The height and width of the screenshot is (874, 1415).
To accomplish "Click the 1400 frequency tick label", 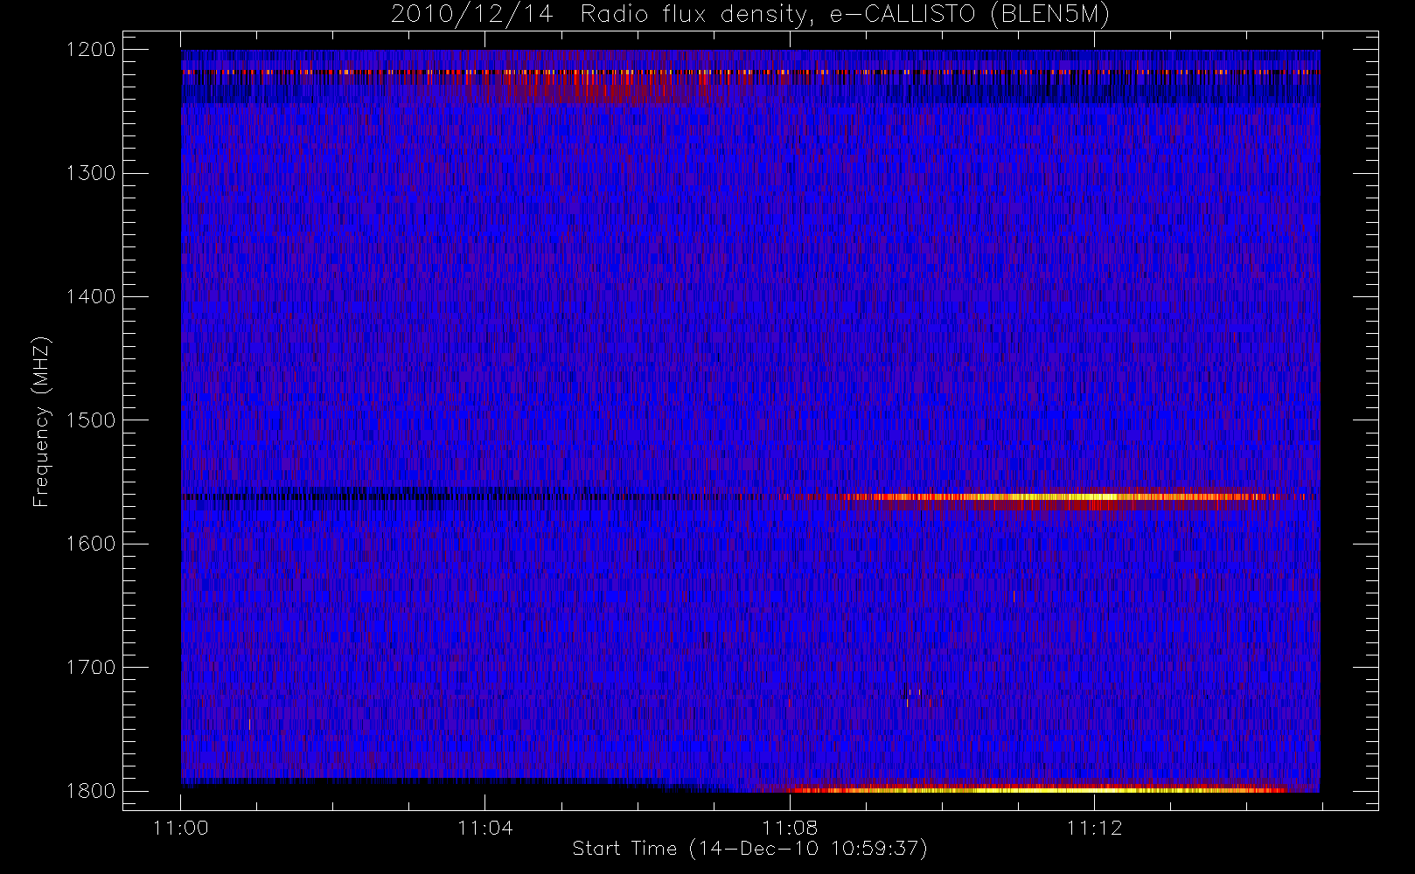I will pyautogui.click(x=91, y=296).
